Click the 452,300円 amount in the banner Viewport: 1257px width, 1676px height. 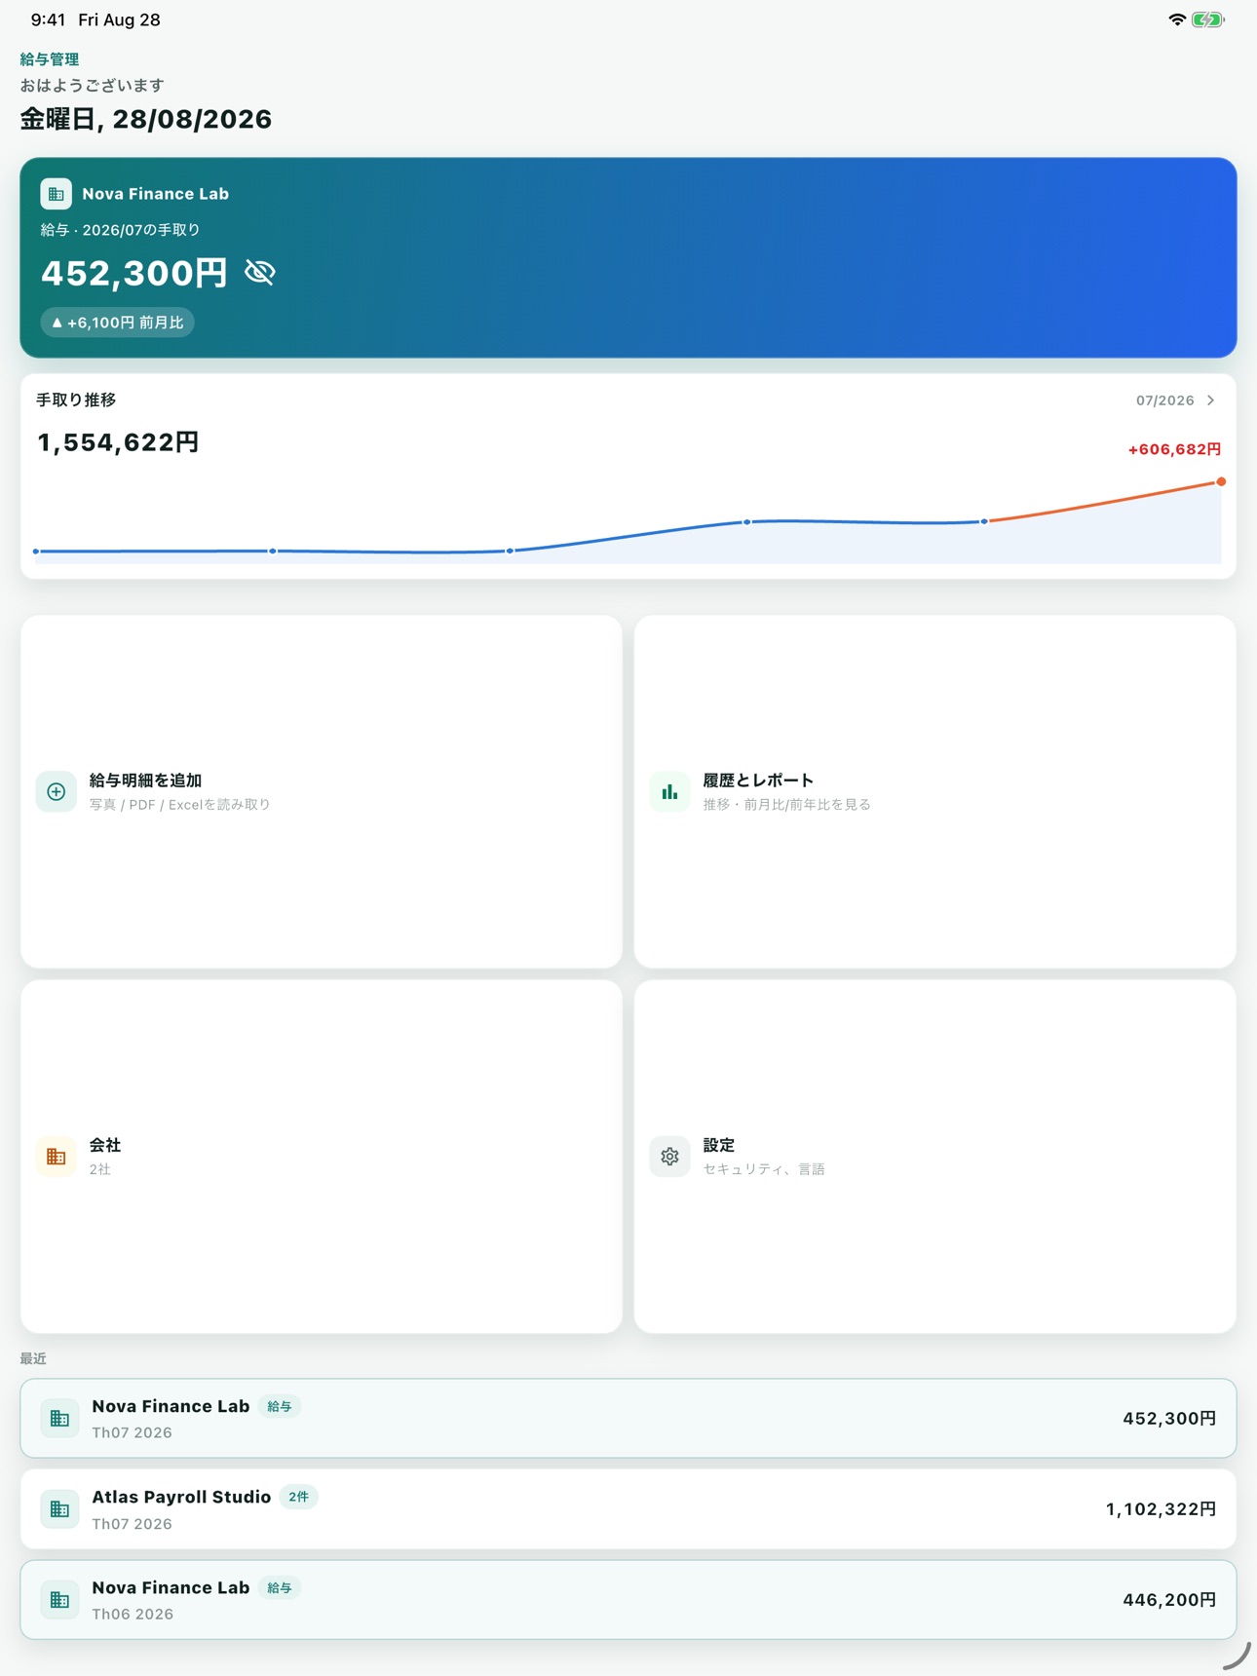coord(134,273)
